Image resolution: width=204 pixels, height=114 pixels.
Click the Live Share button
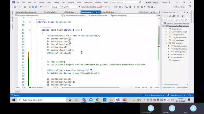pos(180,7)
